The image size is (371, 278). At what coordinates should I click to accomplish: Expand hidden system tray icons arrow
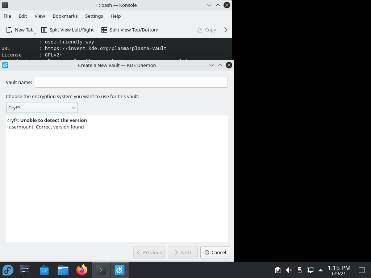(321, 270)
